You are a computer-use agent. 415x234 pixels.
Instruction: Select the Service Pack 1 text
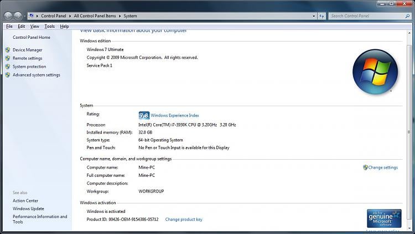(x=100, y=65)
